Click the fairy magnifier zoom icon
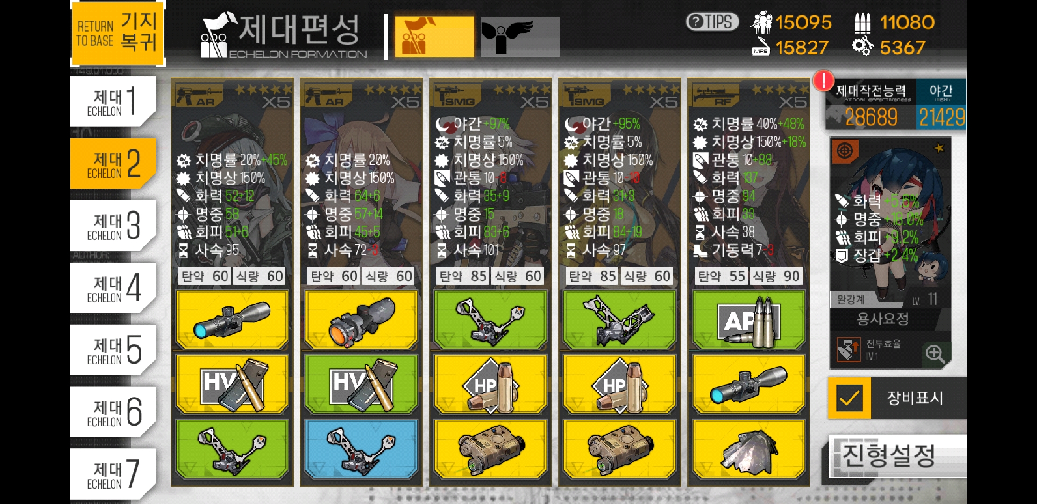 coord(935,353)
